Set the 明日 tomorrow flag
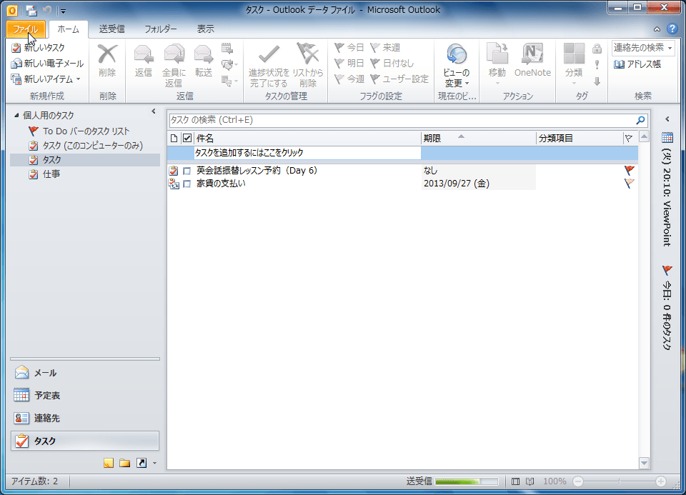The height and width of the screenshot is (495, 686). [x=349, y=64]
